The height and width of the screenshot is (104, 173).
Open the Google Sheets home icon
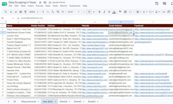point(4,4)
